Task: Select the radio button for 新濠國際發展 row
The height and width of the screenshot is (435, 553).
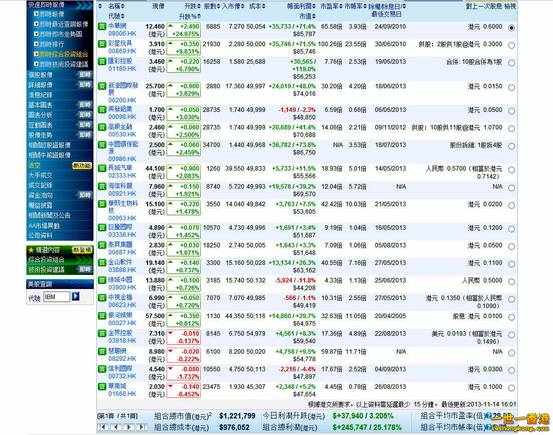Action: click(511, 87)
